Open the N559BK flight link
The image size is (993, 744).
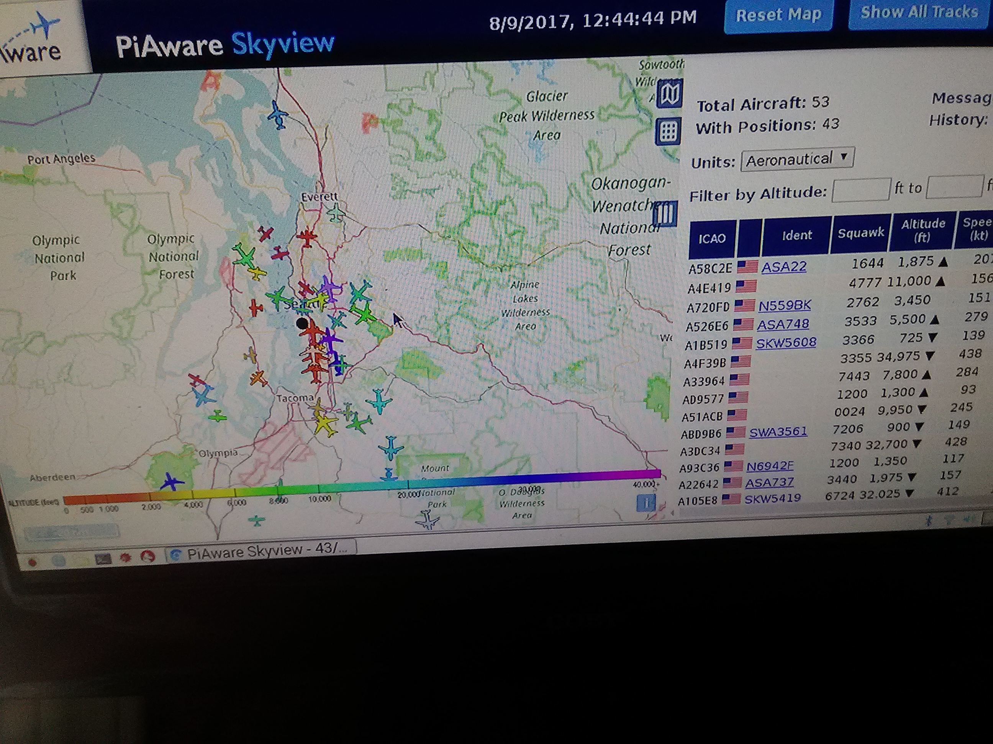point(785,305)
